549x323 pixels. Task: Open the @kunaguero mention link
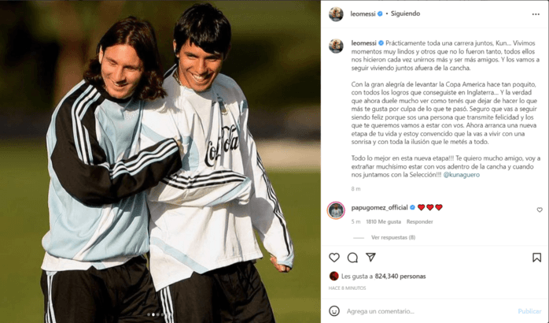(462, 175)
